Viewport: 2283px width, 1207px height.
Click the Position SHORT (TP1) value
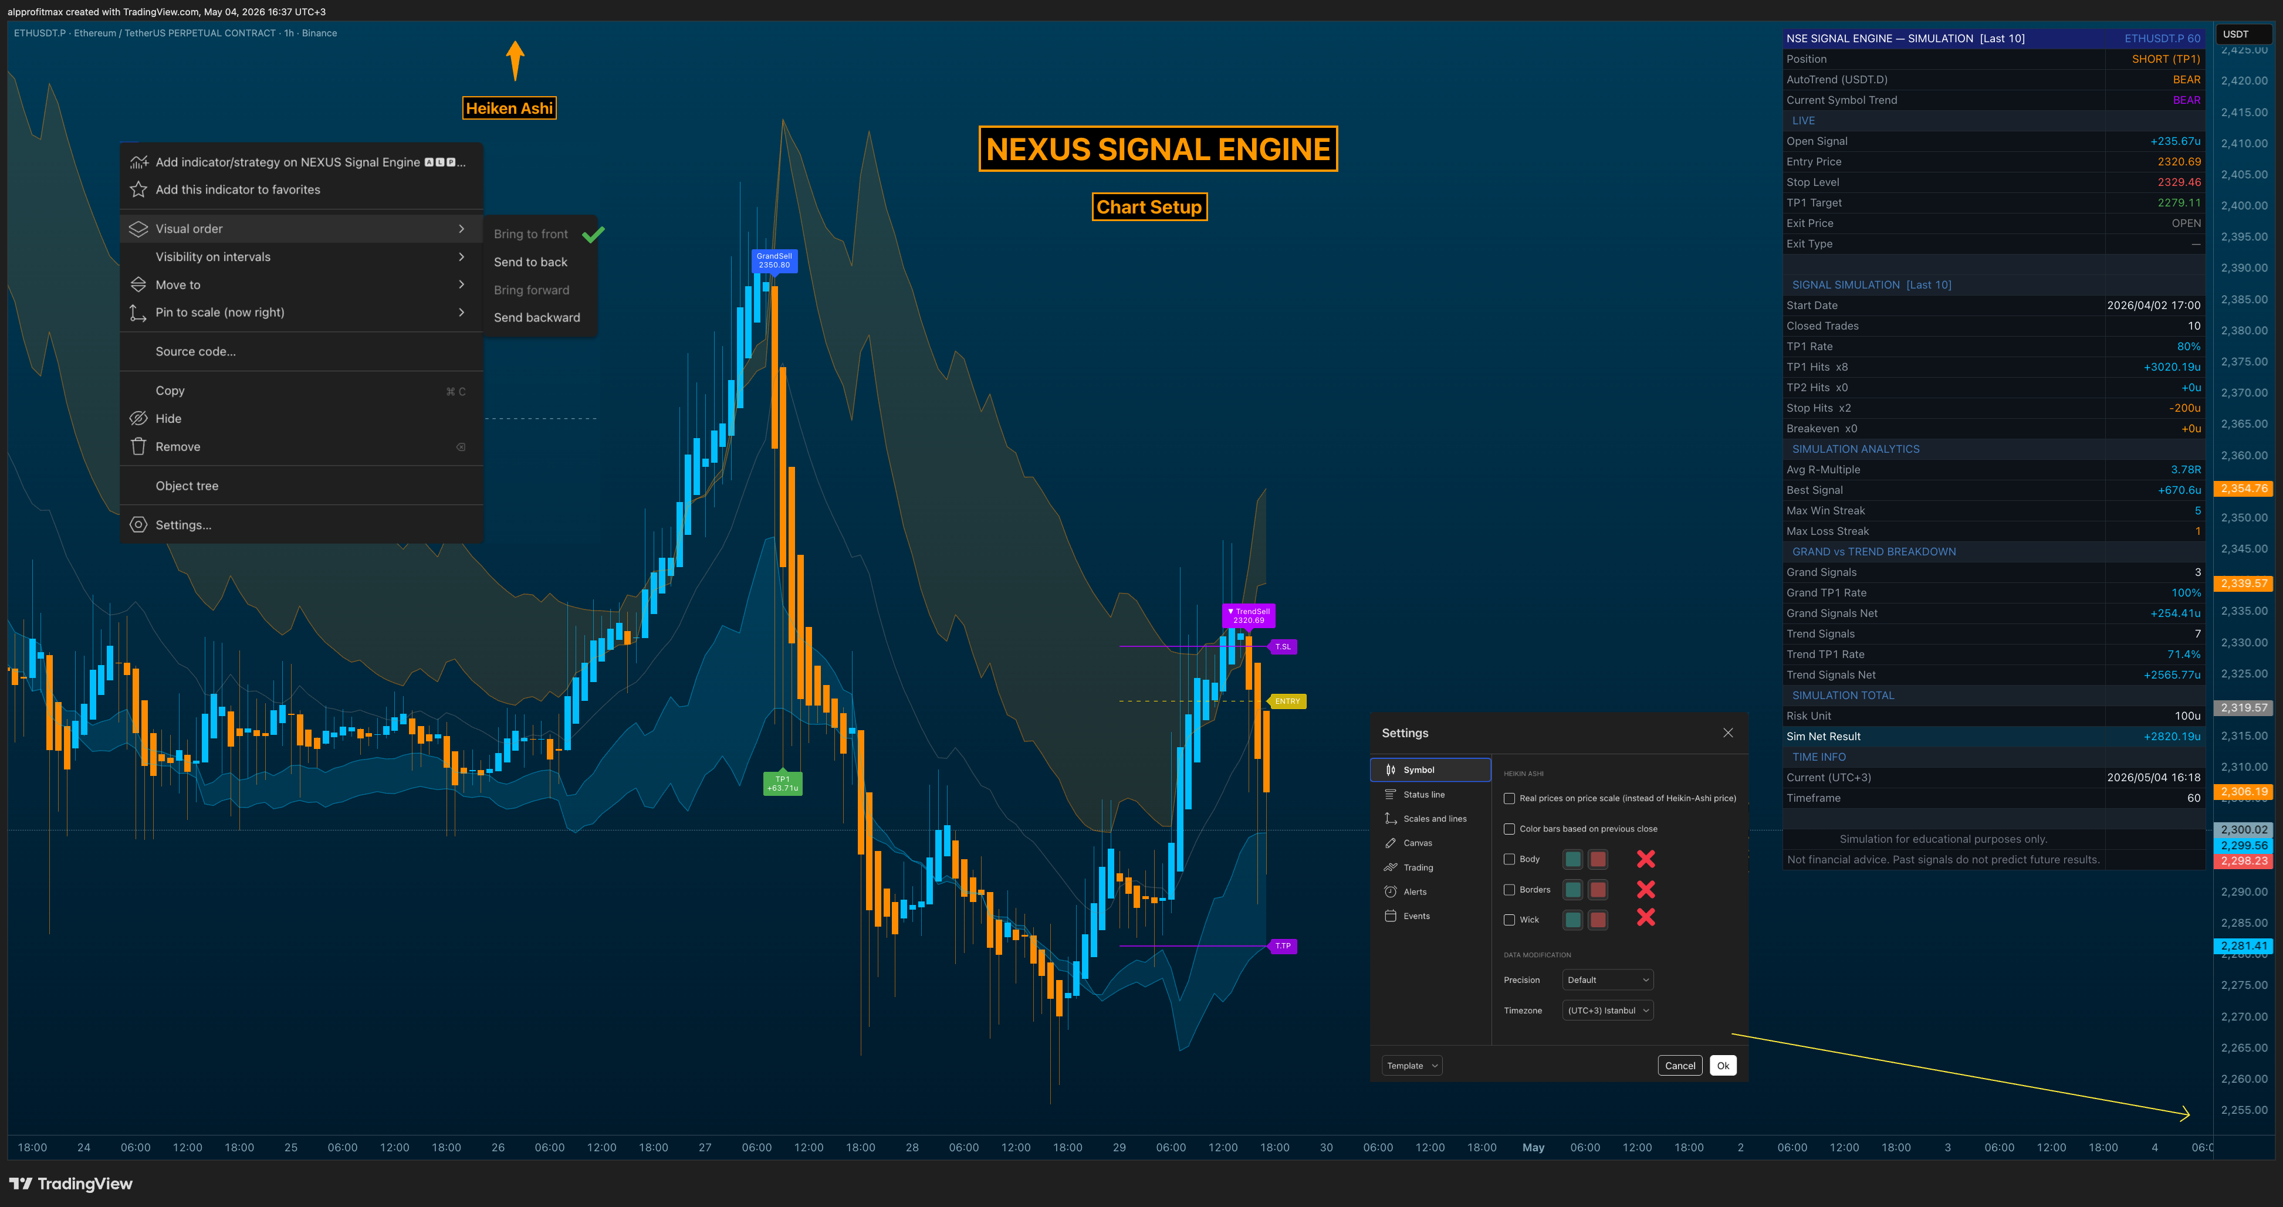(x=2165, y=59)
